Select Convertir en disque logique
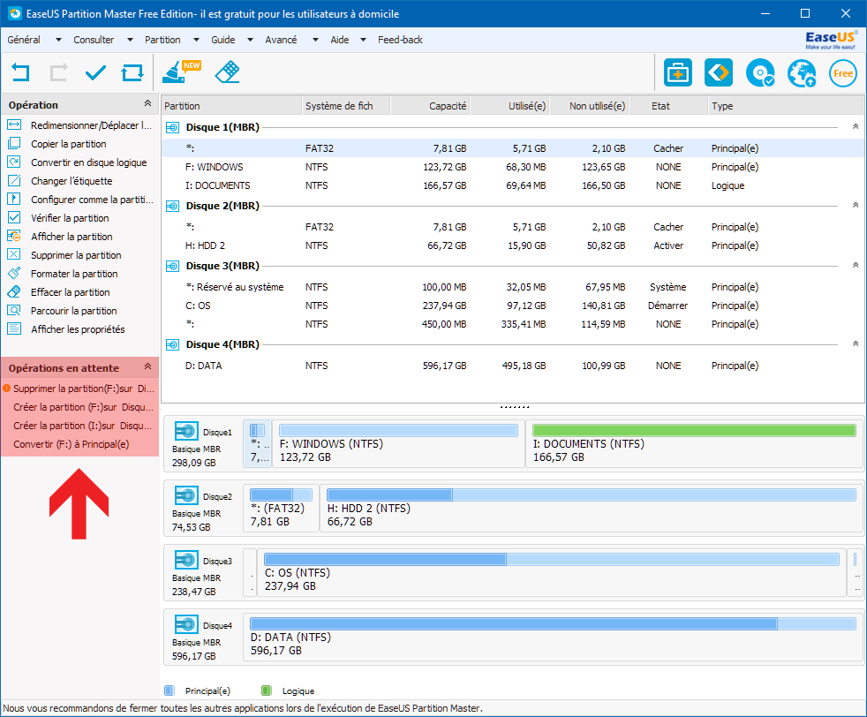Viewport: 867px width, 717px height. [78, 162]
